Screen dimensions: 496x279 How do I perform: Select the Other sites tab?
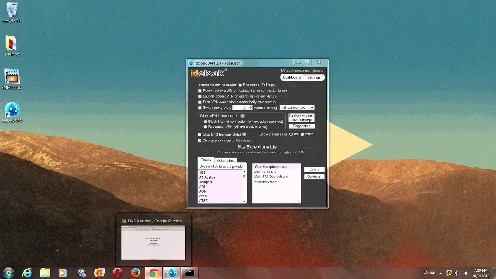pos(225,160)
